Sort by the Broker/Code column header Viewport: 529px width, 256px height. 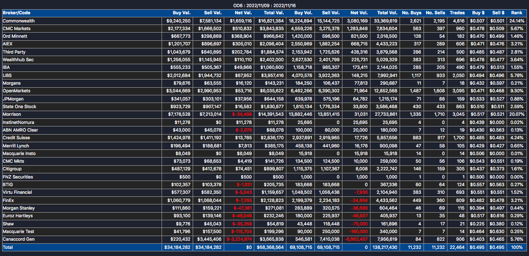click(16, 13)
